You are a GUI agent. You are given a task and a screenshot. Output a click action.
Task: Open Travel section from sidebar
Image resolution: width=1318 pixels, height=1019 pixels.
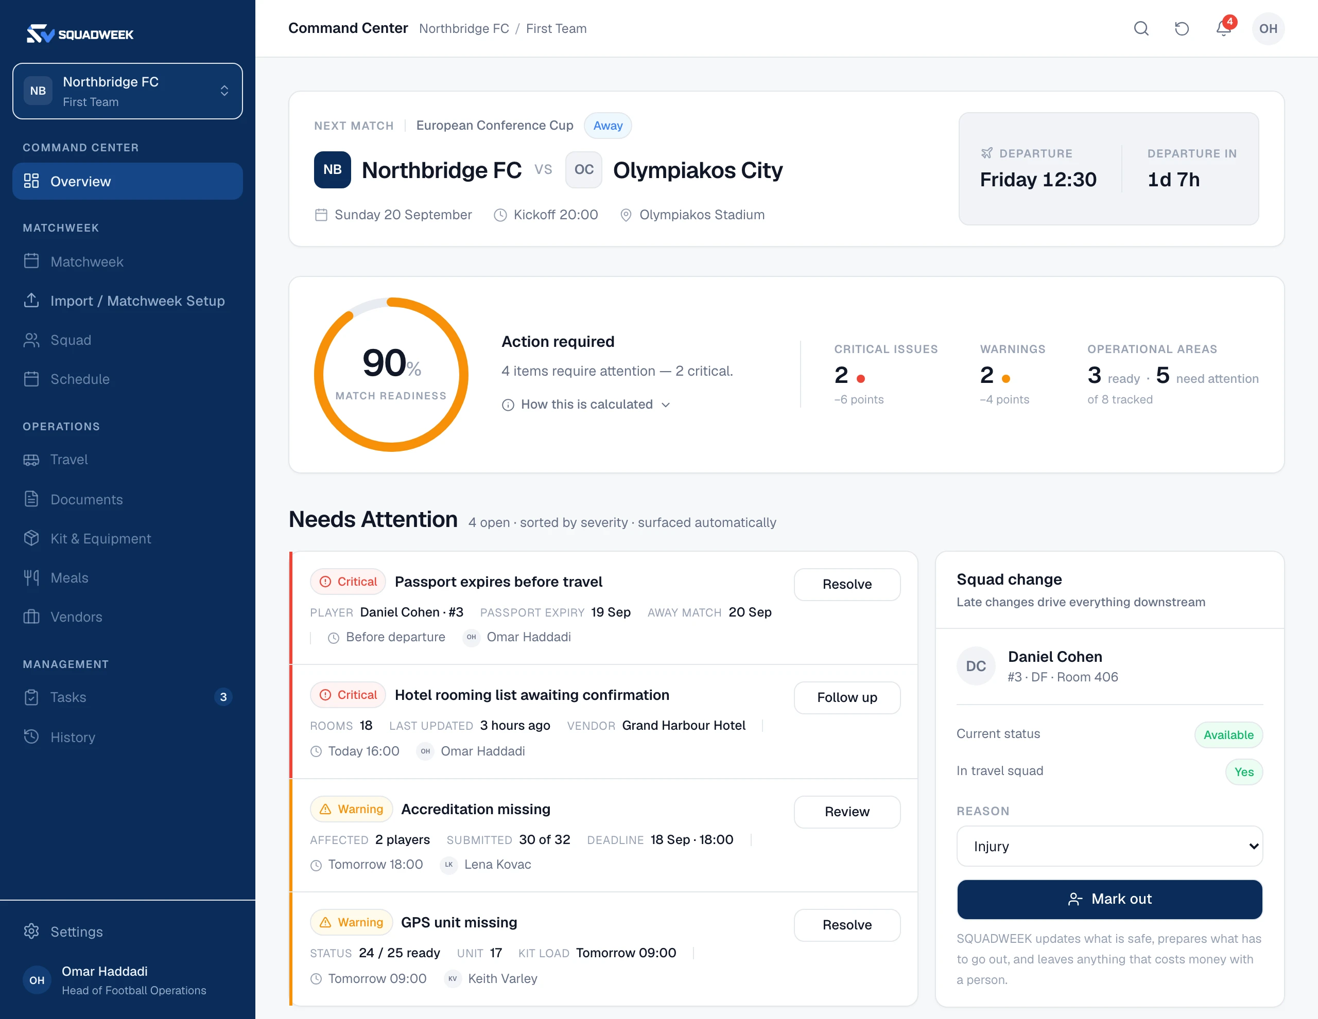[127, 459]
